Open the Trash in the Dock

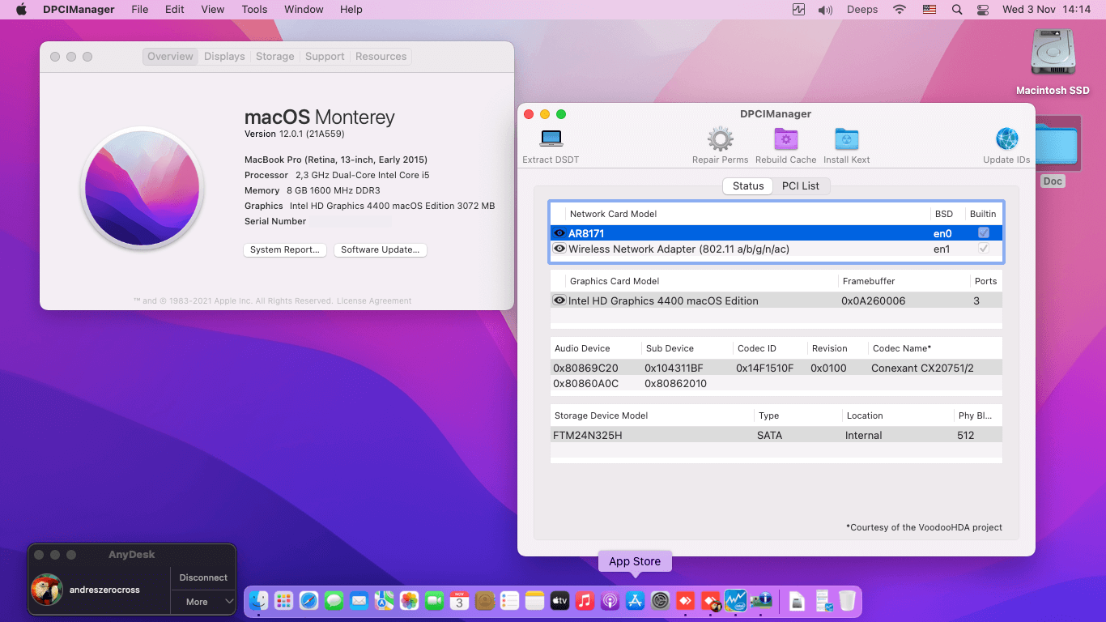(x=847, y=600)
